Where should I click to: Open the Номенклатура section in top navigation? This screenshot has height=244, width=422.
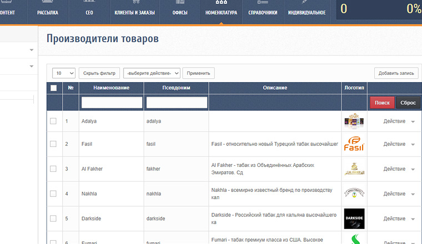[221, 12]
